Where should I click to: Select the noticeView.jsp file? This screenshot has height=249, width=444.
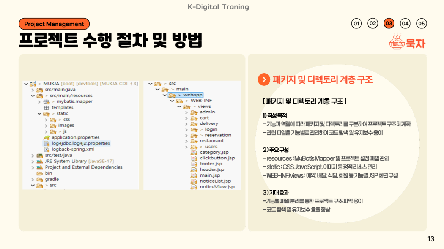click(217, 187)
